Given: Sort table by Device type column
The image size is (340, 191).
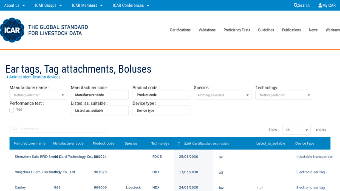Looking at the screenshot, I should (305, 143).
